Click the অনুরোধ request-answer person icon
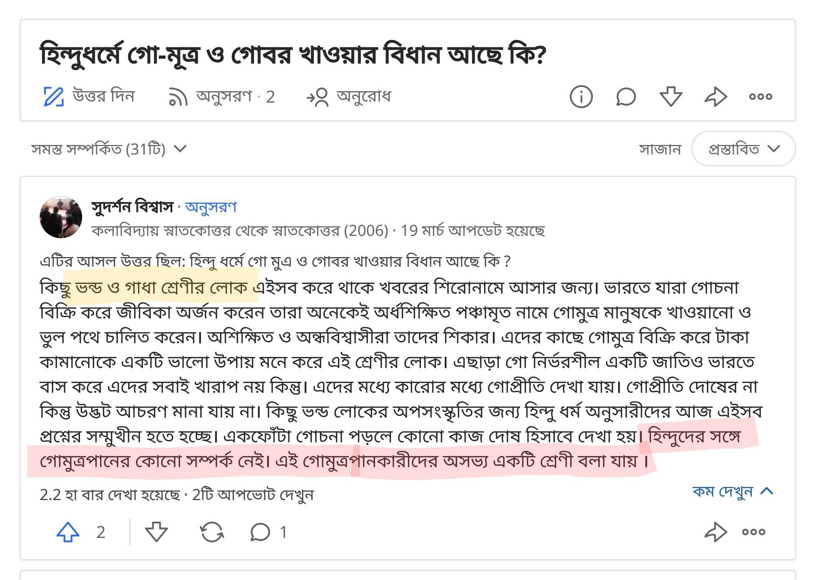 318,97
